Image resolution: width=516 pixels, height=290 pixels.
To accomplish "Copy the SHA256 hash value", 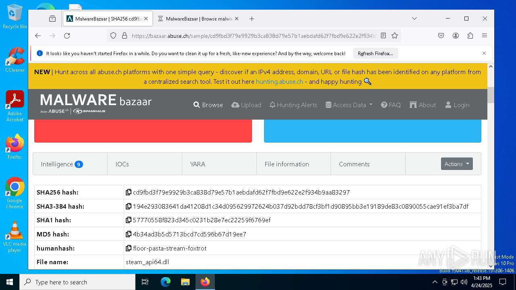I will 129,192.
